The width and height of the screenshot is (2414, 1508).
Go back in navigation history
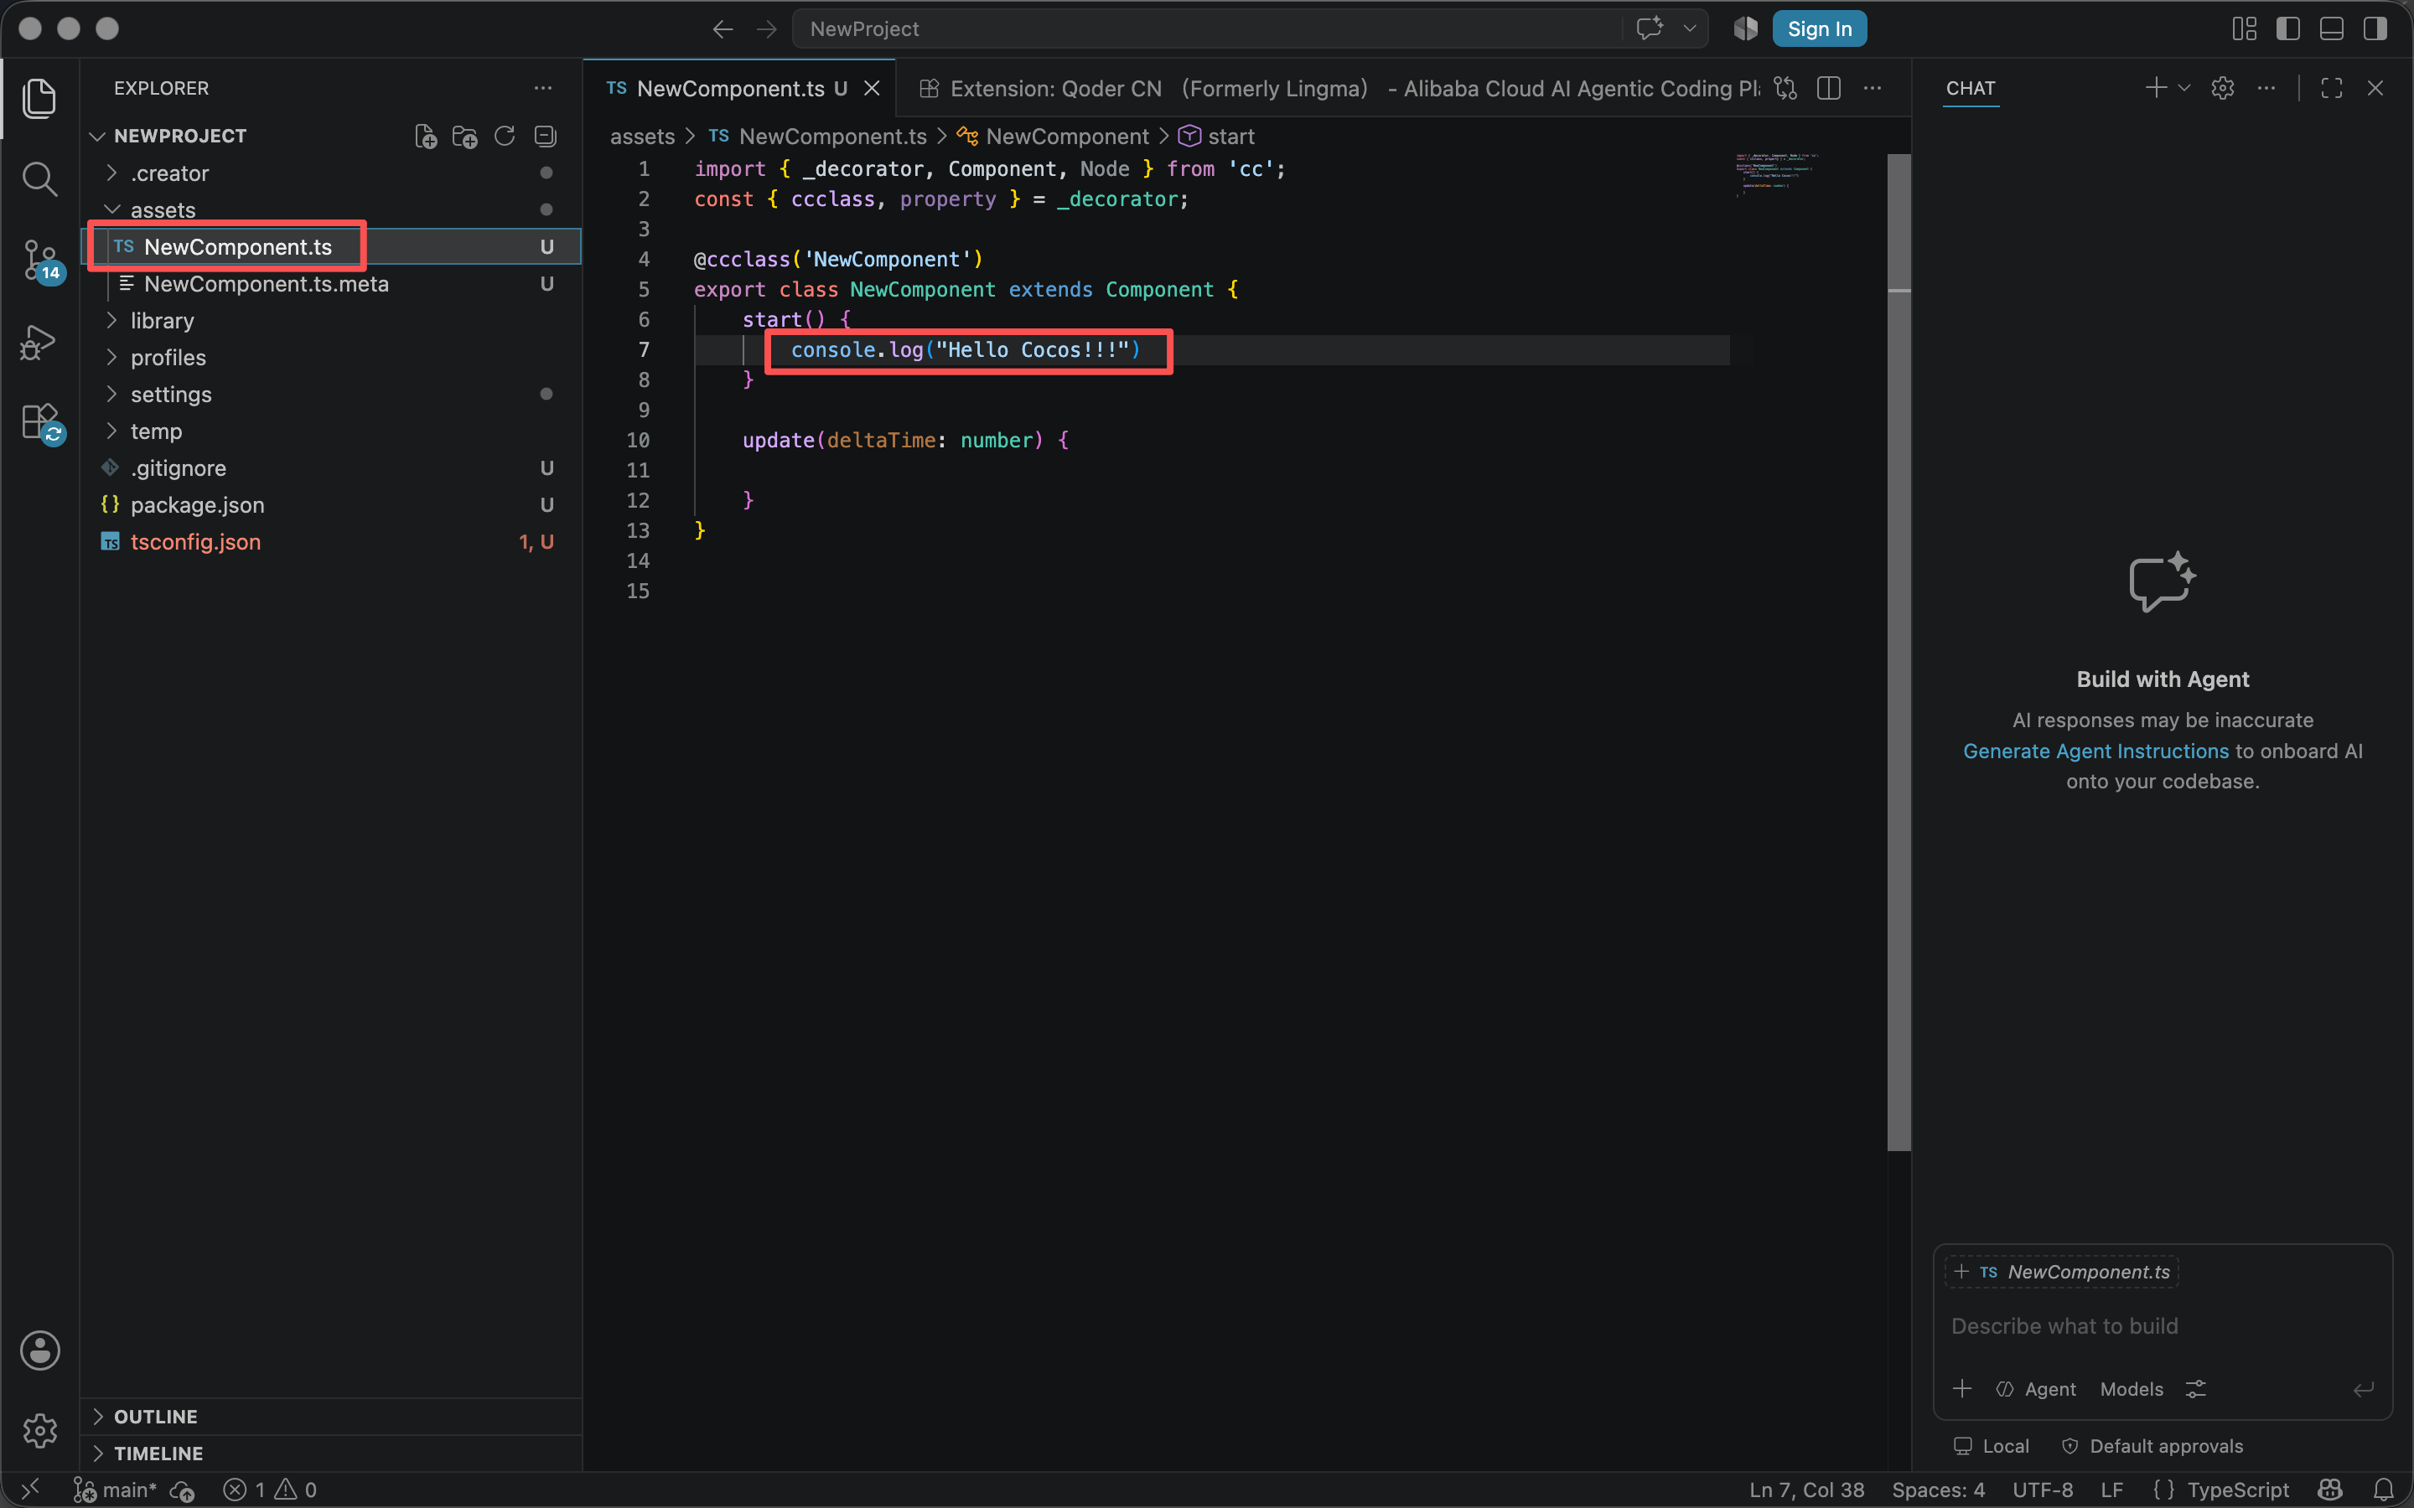click(x=723, y=29)
